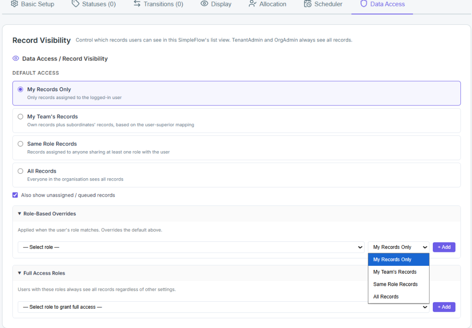Image resolution: width=472 pixels, height=328 pixels.
Task: Click 'Records assigned to anyone sharing at least one role' text
Action: pos(99,152)
